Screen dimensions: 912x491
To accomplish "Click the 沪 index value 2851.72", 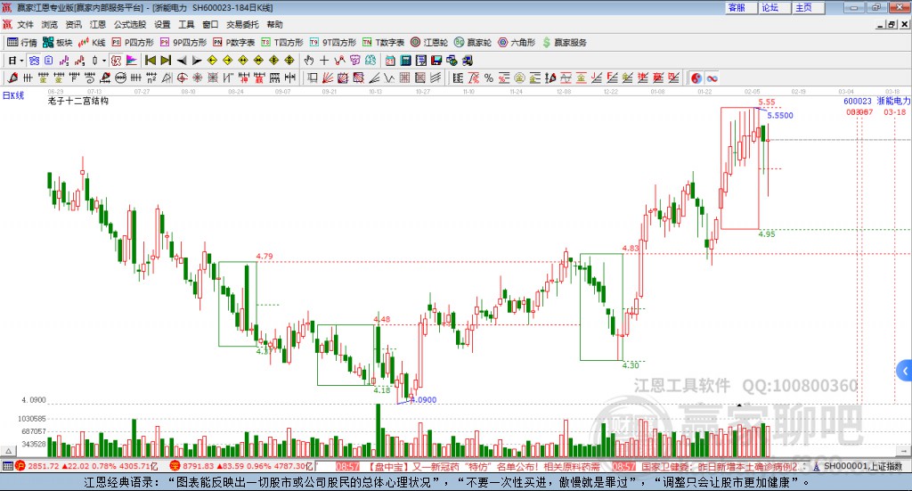I will click(x=43, y=467).
